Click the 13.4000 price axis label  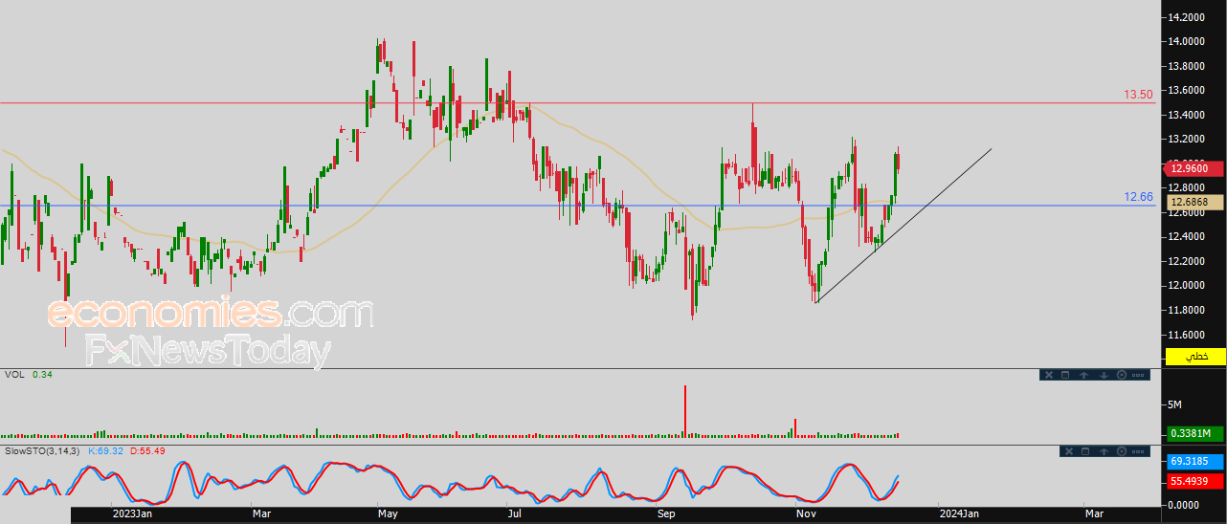pyautogui.click(x=1185, y=115)
